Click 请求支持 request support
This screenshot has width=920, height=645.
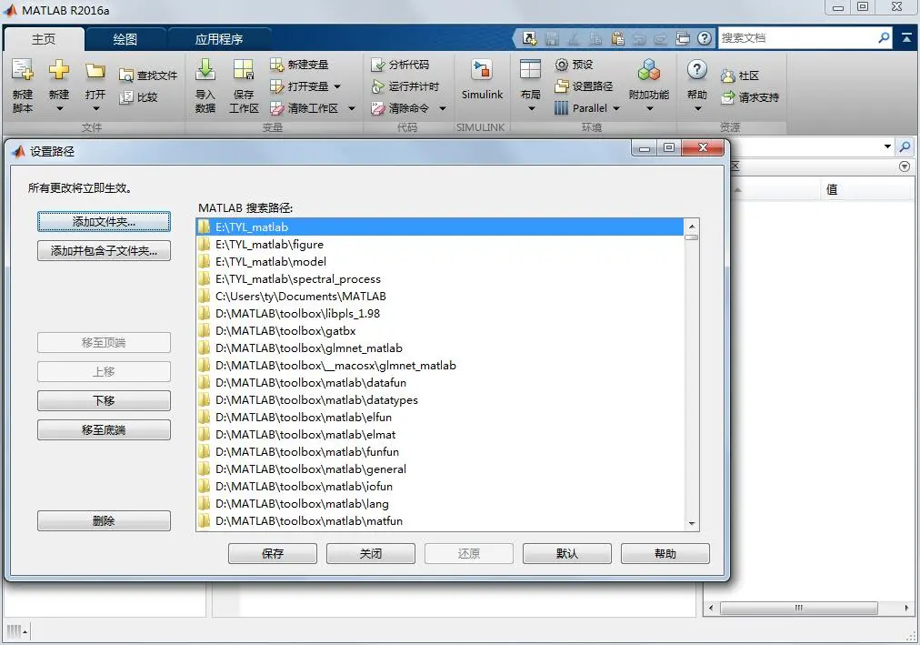pos(750,97)
